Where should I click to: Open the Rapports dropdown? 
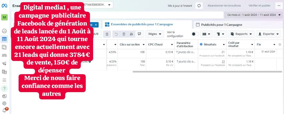coord(241,34)
